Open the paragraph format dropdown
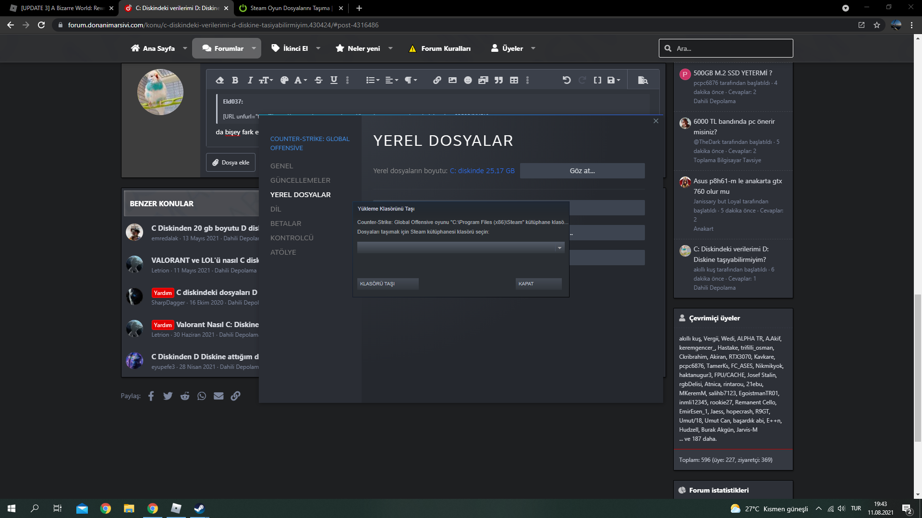Image resolution: width=922 pixels, height=518 pixels. pyautogui.click(x=411, y=80)
